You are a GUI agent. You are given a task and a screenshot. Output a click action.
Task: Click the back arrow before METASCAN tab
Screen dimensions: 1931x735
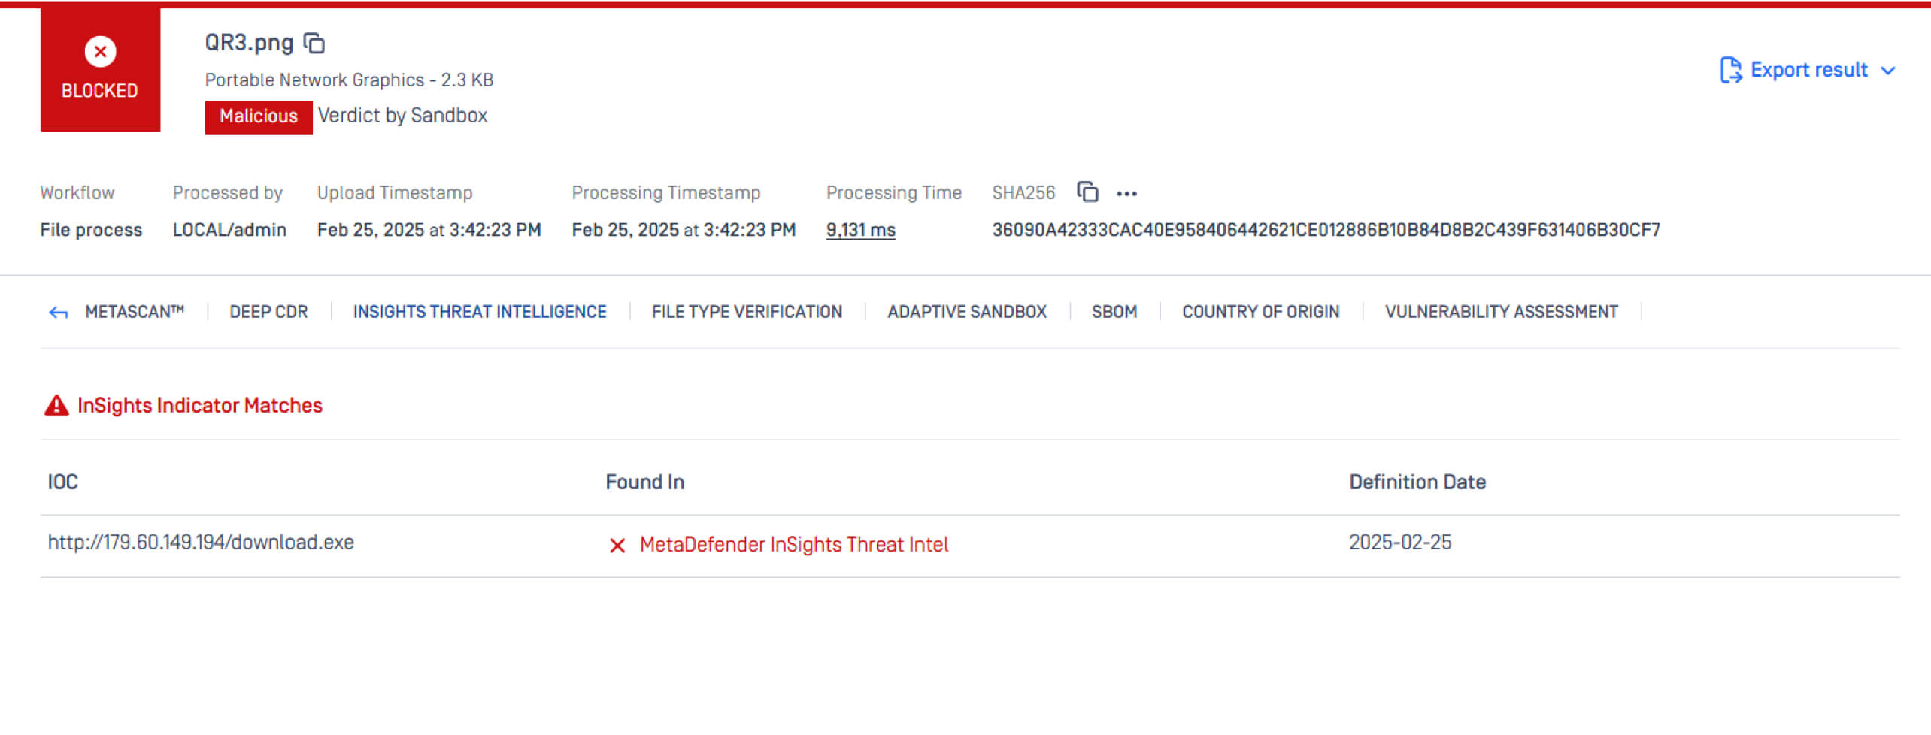[57, 311]
